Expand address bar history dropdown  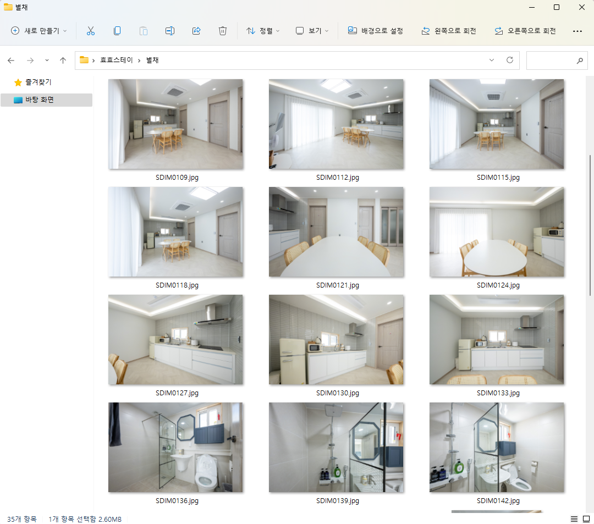click(x=492, y=60)
